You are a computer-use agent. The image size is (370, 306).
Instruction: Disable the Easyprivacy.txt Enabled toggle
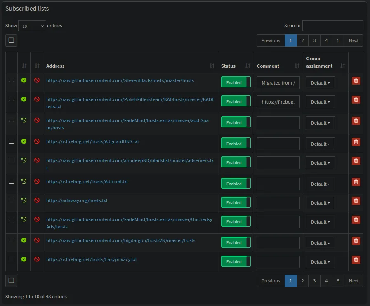coord(236,261)
